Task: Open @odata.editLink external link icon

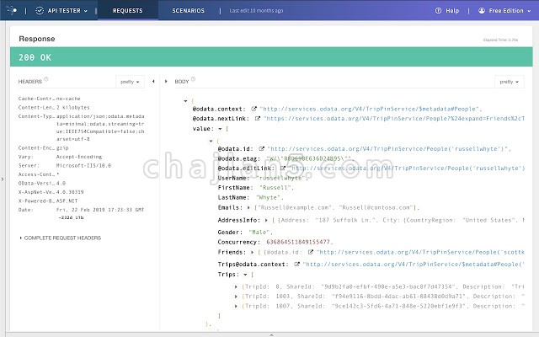Action: coord(283,168)
